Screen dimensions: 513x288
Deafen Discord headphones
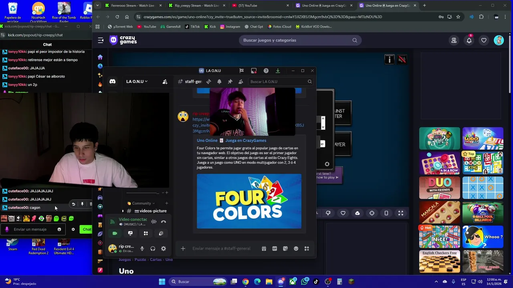(x=153, y=248)
